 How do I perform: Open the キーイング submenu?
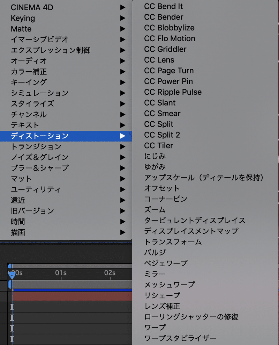pos(66,82)
